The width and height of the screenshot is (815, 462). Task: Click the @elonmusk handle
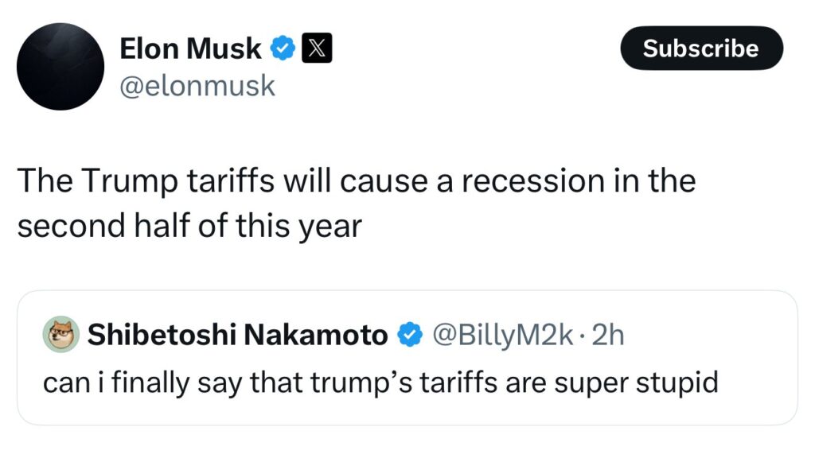pyautogui.click(x=197, y=86)
